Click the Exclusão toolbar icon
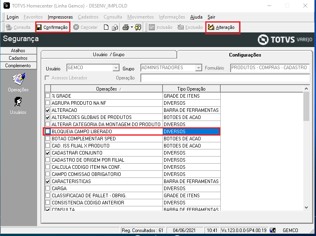Screen dimensions: 316x236 [x=181, y=27]
